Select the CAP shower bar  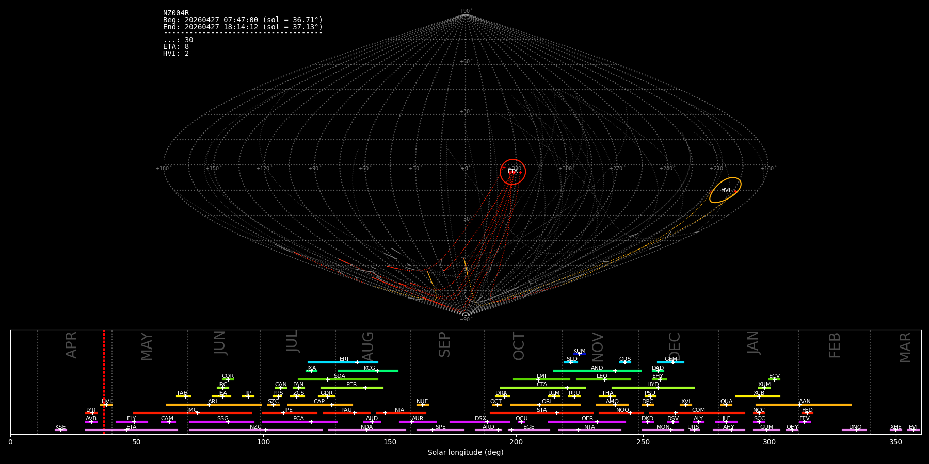(x=320, y=405)
